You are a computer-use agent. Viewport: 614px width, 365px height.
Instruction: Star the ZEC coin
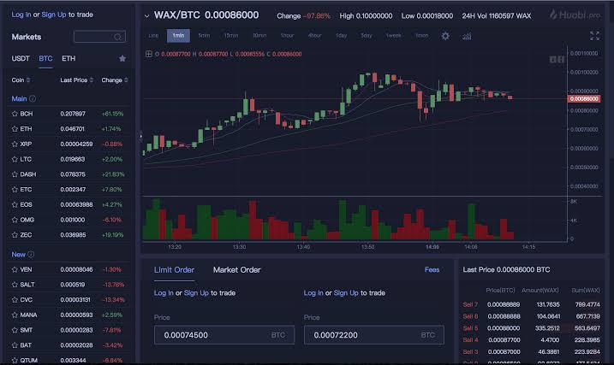(15, 235)
